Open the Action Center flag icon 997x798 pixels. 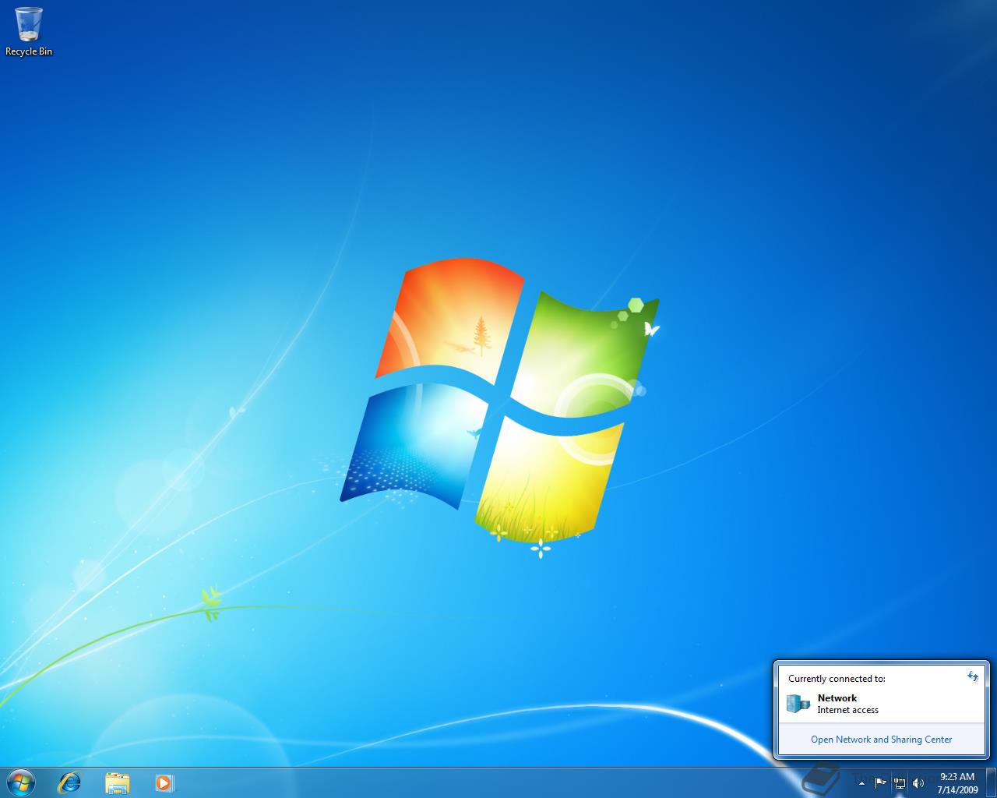click(880, 782)
